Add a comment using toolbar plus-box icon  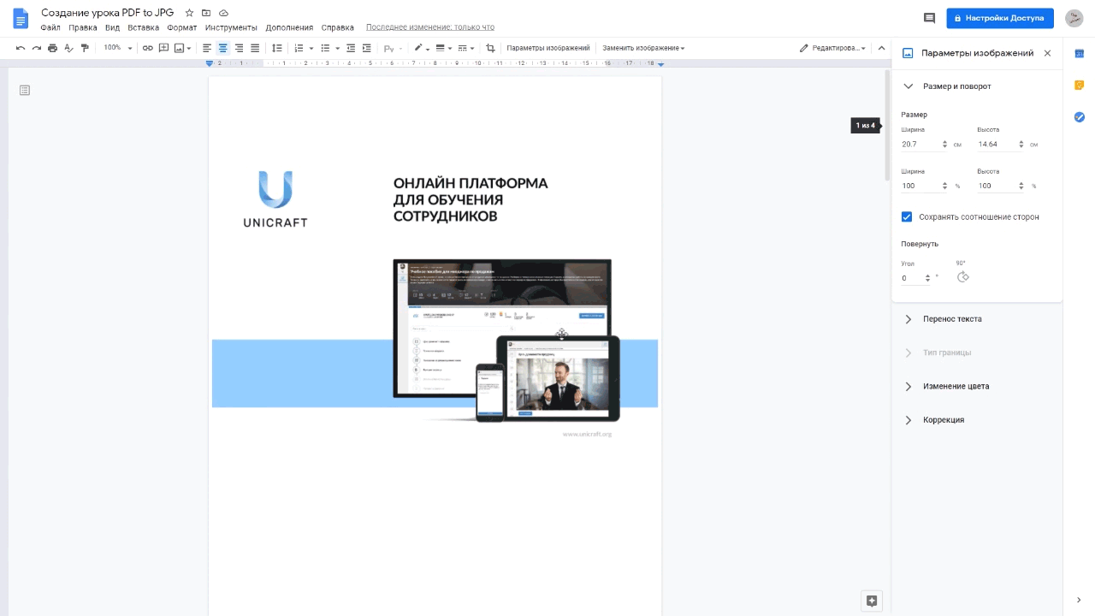pos(163,48)
